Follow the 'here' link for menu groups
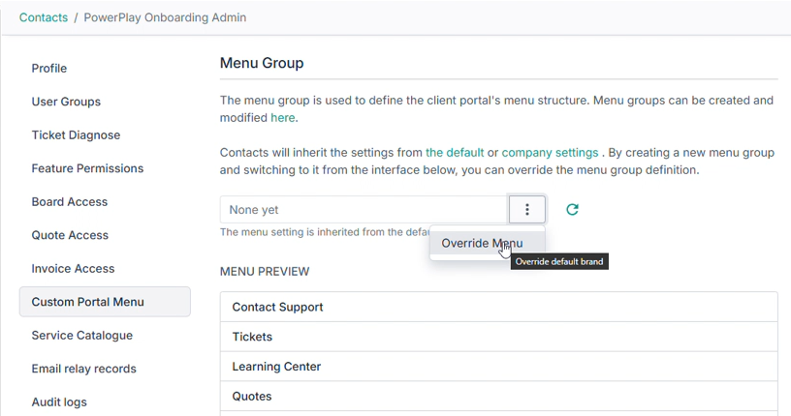 pos(282,118)
